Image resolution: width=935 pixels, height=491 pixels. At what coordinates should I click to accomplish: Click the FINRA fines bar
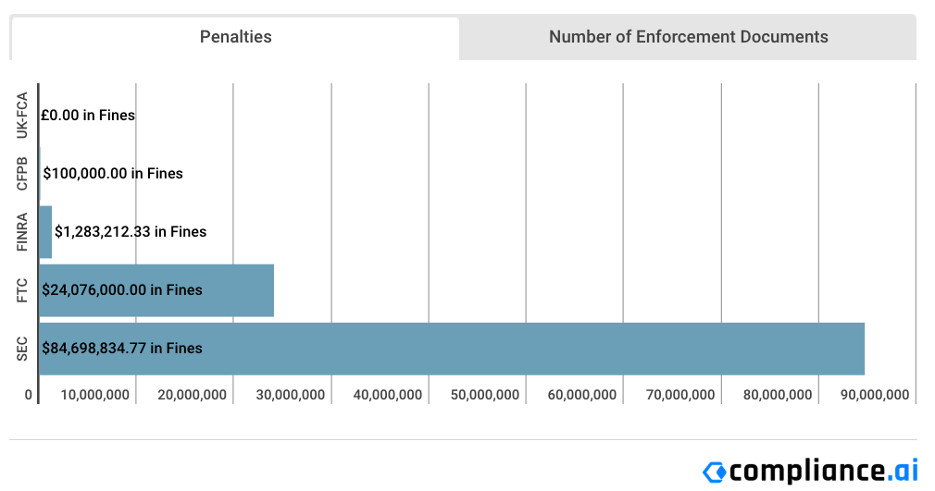pyautogui.click(x=45, y=232)
